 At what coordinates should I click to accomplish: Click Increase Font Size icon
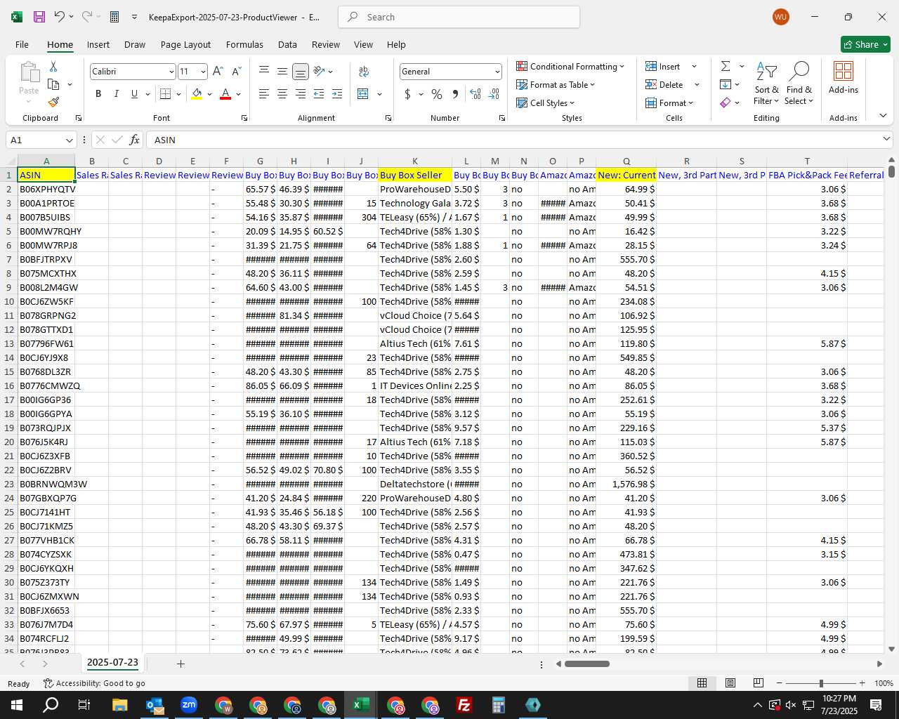pos(218,72)
